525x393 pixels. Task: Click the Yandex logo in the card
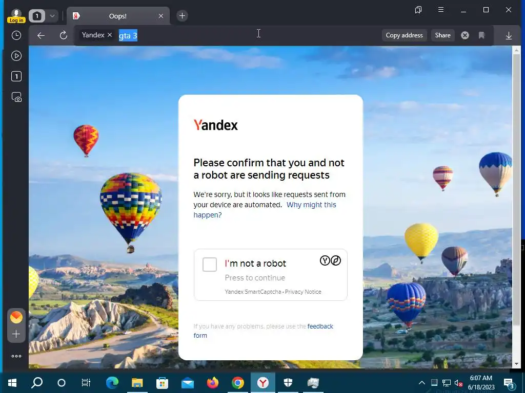(216, 125)
